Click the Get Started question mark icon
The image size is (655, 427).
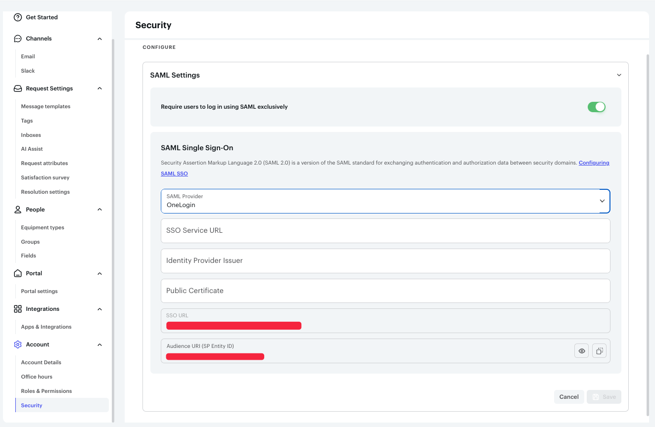coord(18,17)
